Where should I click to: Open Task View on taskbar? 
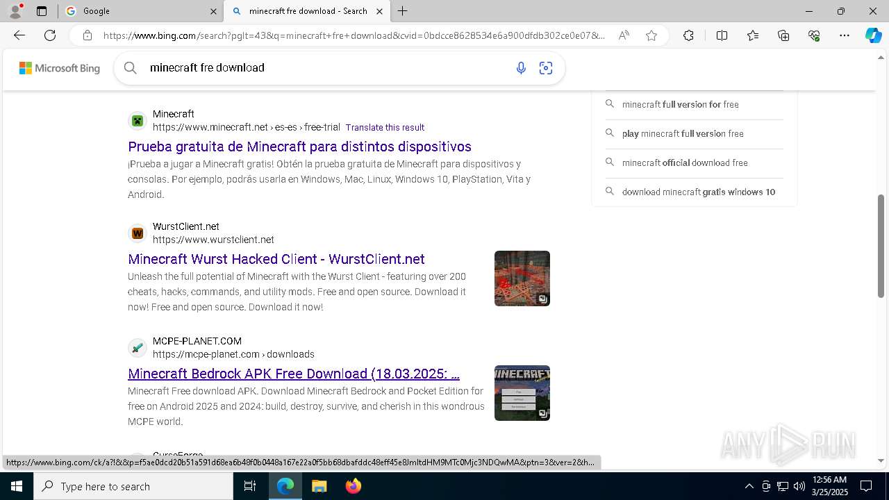pos(250,486)
